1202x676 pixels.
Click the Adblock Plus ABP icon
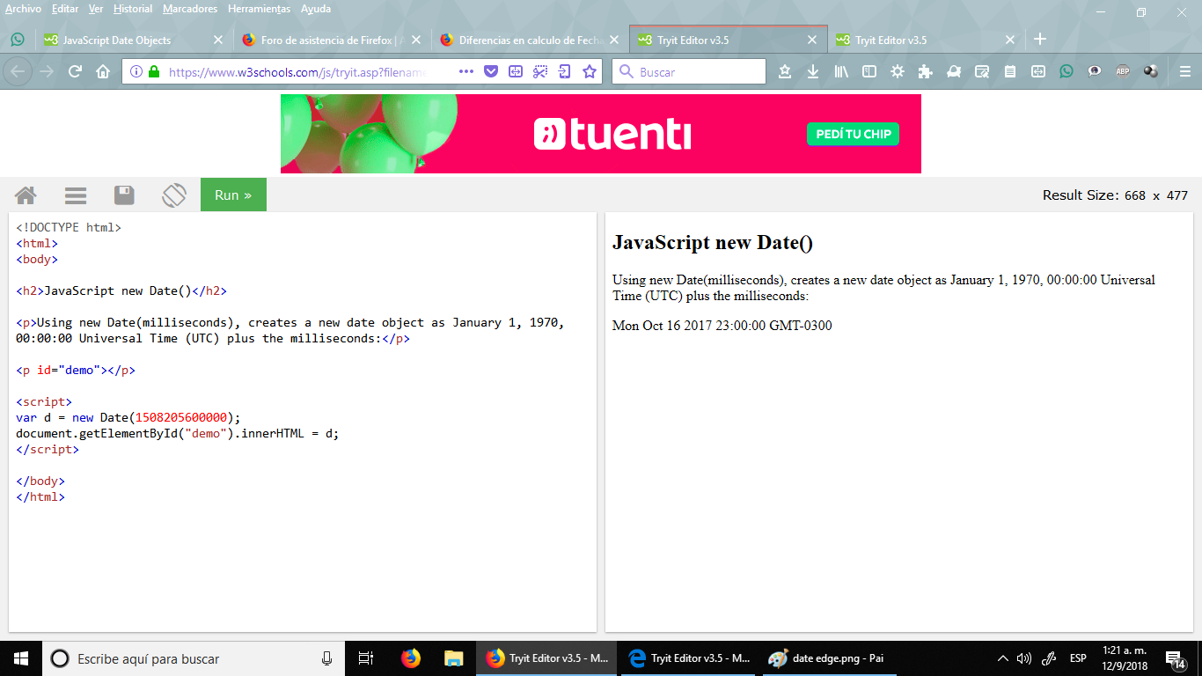1123,72
